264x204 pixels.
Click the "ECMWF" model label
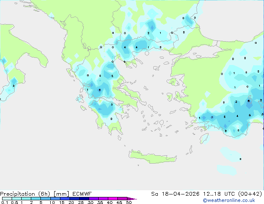tap(82, 194)
